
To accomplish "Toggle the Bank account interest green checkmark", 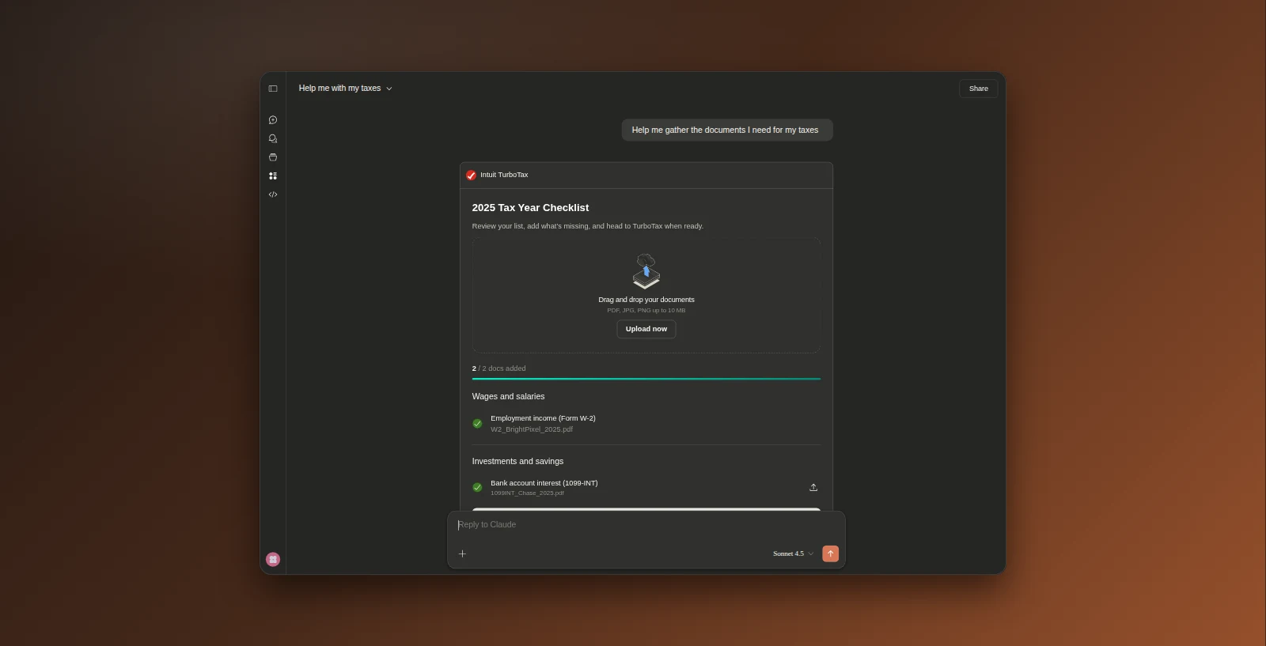I will 477,487.
